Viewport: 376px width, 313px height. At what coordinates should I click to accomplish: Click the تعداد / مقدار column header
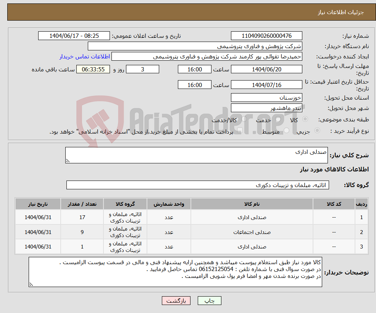click(82, 204)
